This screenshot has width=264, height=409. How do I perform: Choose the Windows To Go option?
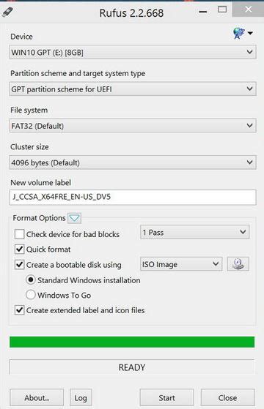point(31,295)
